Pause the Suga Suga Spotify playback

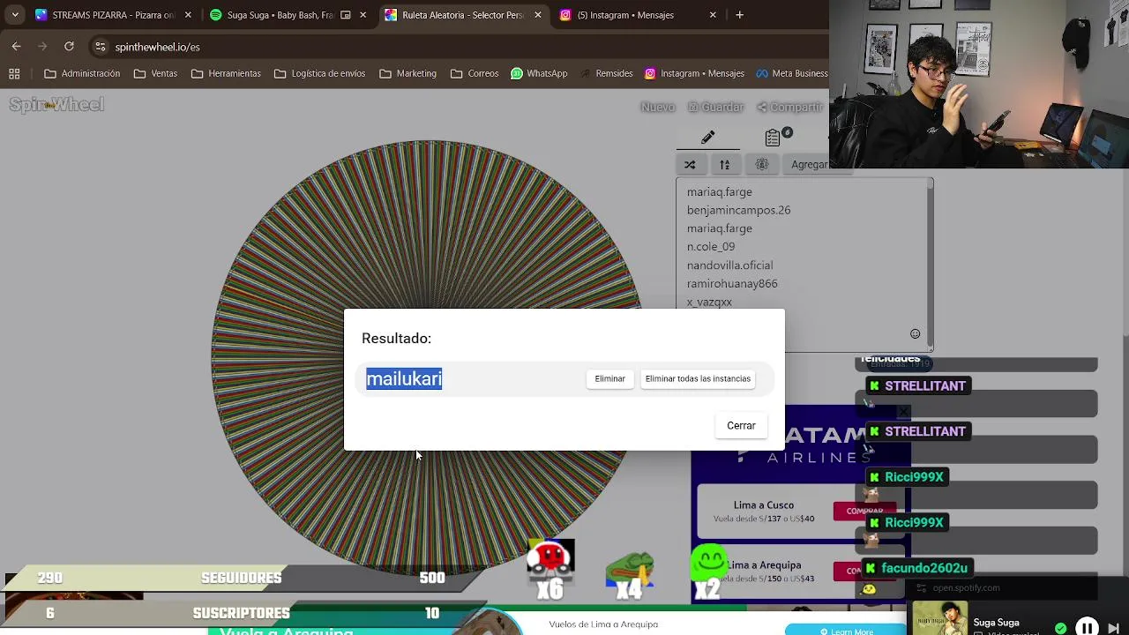(1087, 627)
